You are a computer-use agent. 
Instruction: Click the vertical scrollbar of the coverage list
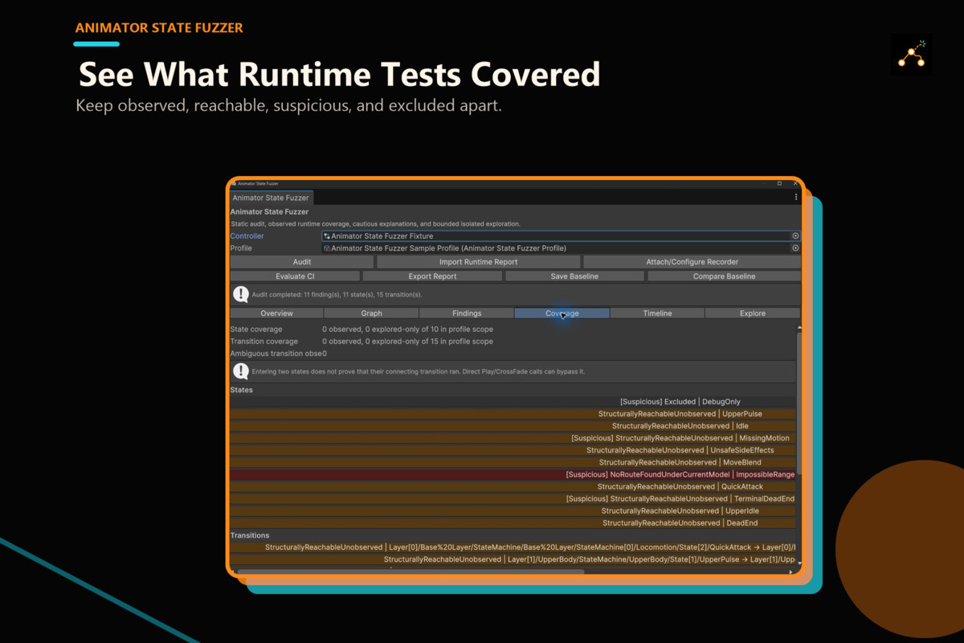[799, 402]
